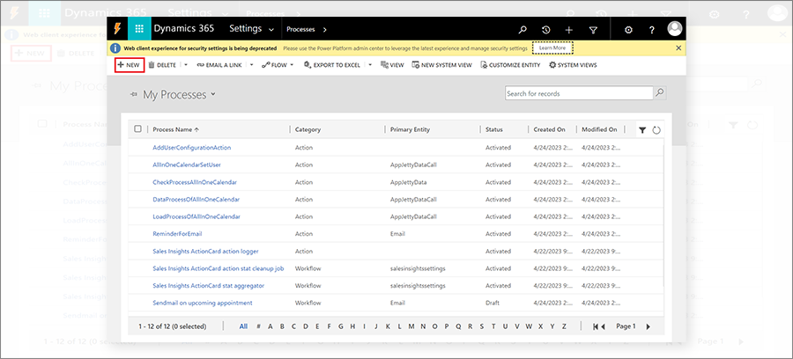Open the search magnifier in top bar
Screen dimensions: 793x359
pos(522,30)
